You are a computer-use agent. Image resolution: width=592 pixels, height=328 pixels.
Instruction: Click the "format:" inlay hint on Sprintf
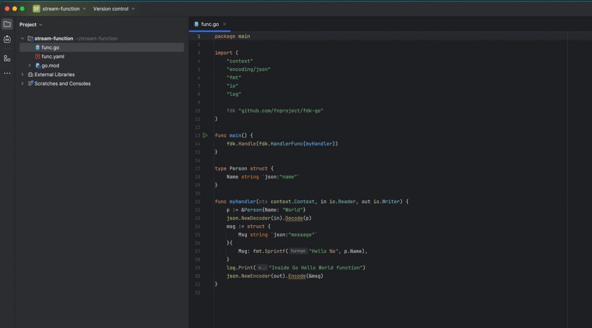tap(298, 251)
